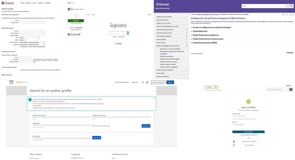This screenshot has height=160, width=295.
Task: Click the green Identificarse button
Action: pos(76,21)
